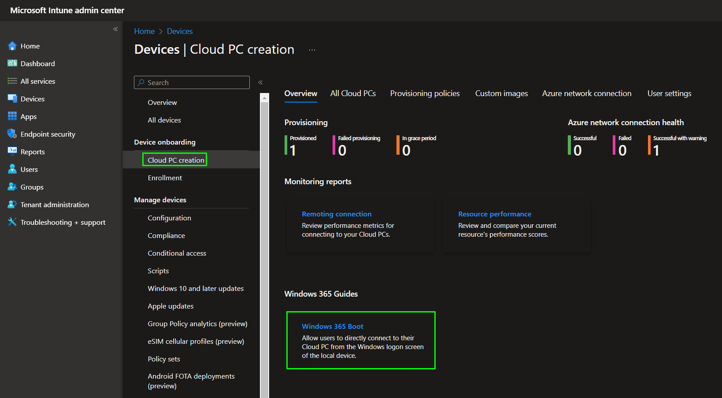
Task: Open the Dashboard chart icon
Action: tap(12, 63)
